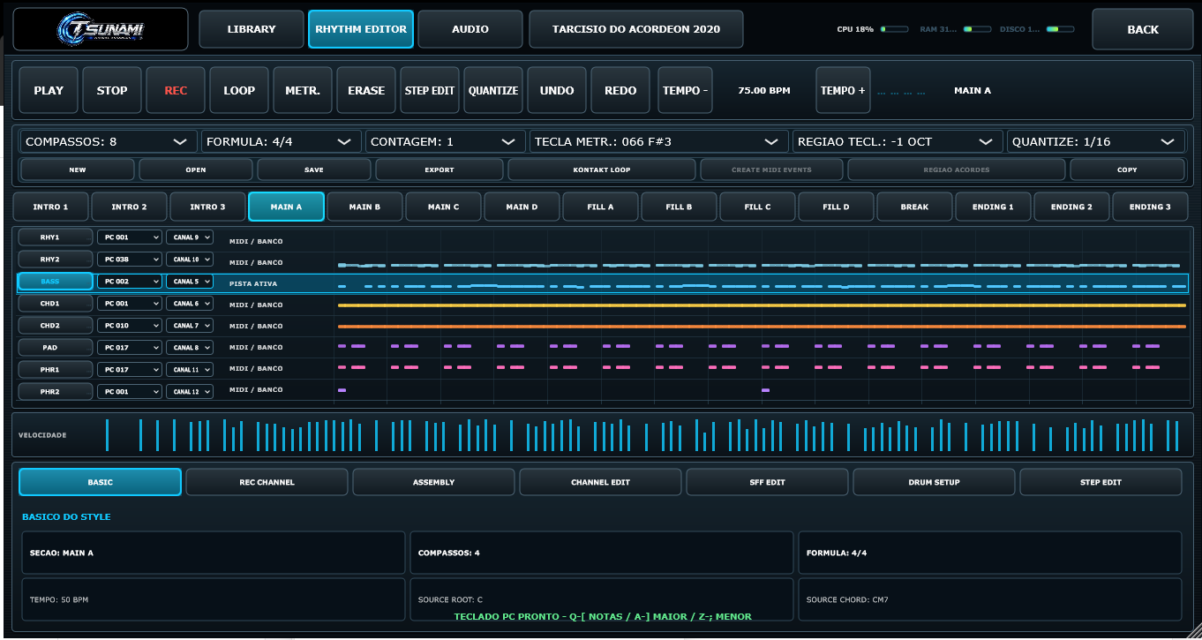The width and height of the screenshot is (1202, 640).
Task: Toggle the metronome METR. button
Action: pyautogui.click(x=303, y=90)
